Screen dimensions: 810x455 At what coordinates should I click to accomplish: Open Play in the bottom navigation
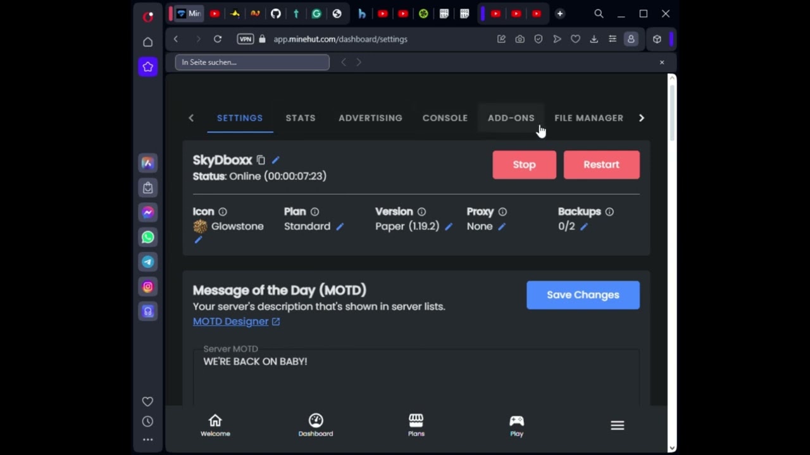[x=517, y=426]
